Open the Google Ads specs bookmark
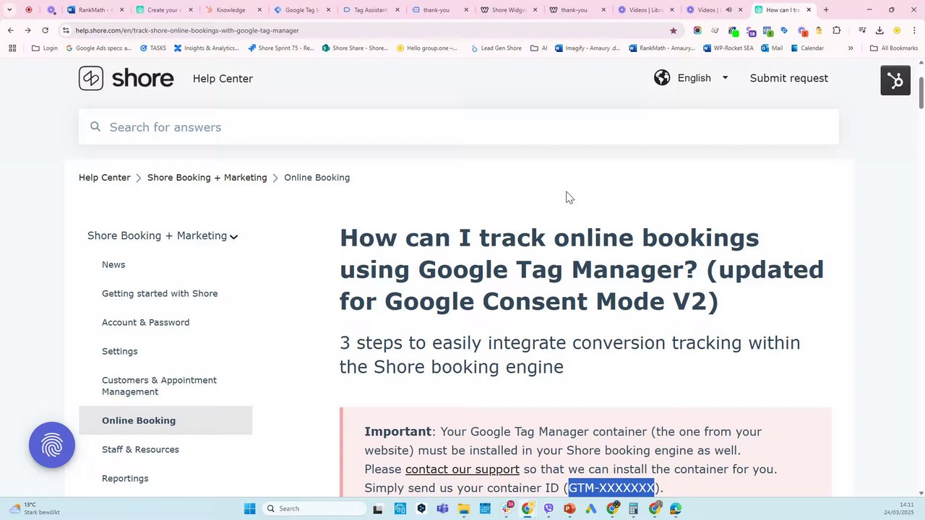Image resolution: width=925 pixels, height=520 pixels. (x=99, y=48)
